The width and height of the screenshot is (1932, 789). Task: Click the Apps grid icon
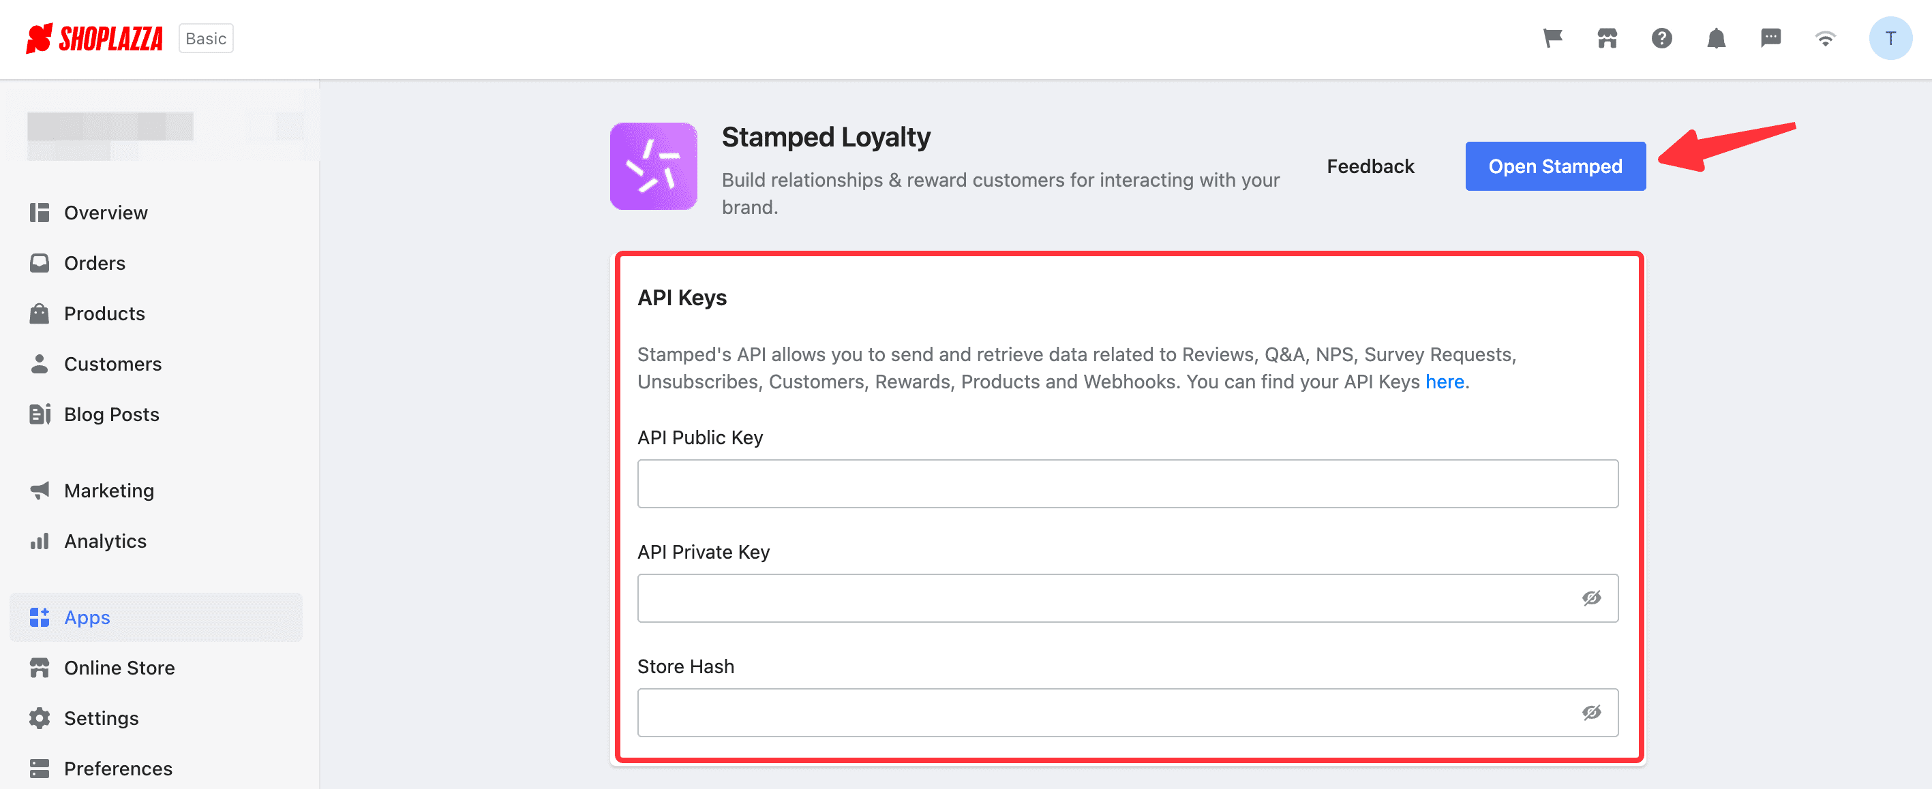[x=40, y=617]
